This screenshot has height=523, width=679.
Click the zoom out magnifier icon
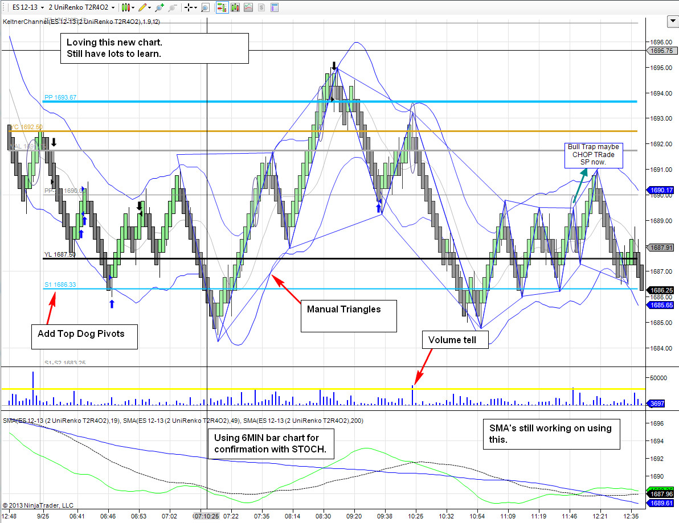(x=173, y=7)
